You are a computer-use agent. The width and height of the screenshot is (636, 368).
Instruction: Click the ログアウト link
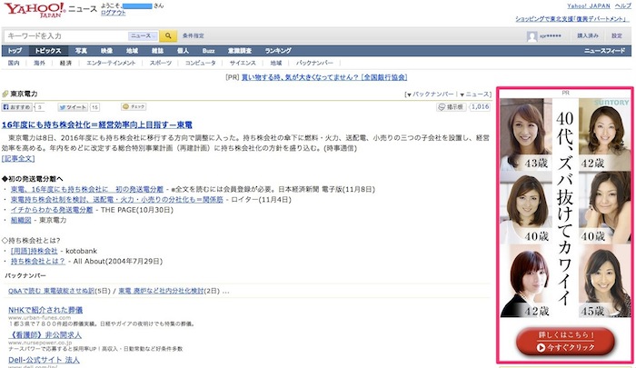click(x=114, y=13)
